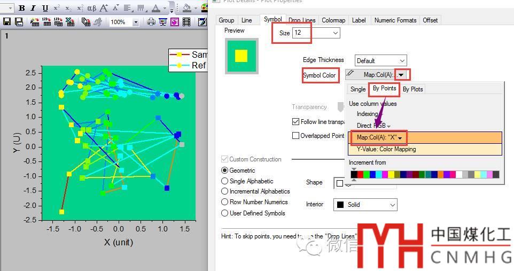Open the symbol Size dropdown
The width and height of the screenshot is (514, 271).
[335, 33]
